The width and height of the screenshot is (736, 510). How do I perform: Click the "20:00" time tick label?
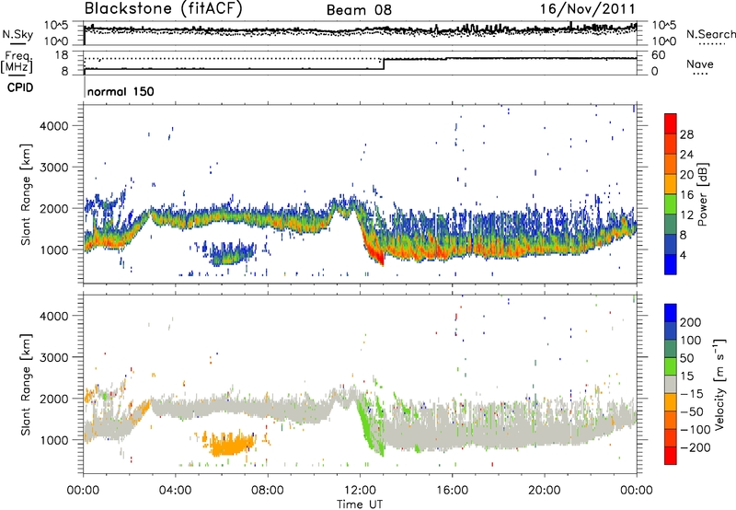click(545, 491)
